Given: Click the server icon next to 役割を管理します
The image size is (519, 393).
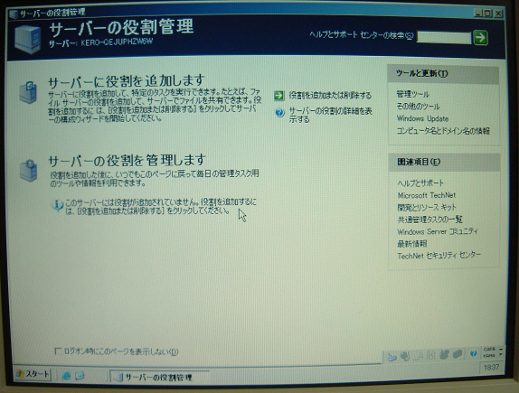Looking at the screenshot, I should [28, 171].
